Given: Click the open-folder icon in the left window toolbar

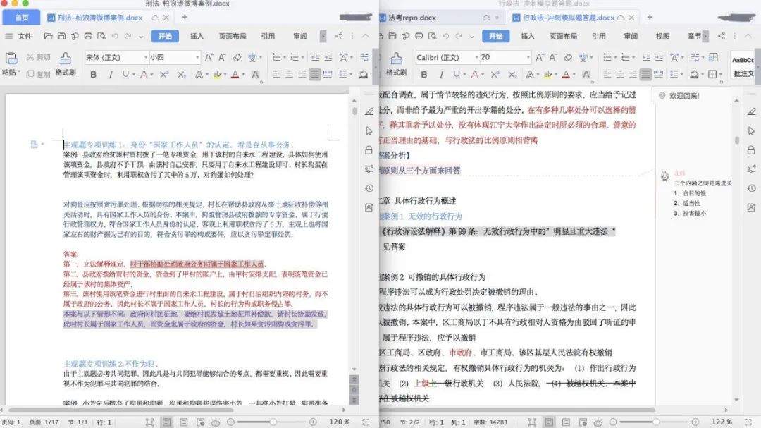Looking at the screenshot, I should (48, 36).
